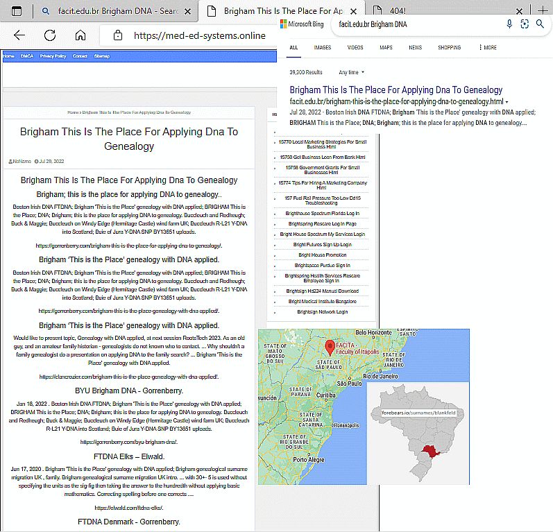Open gorrenberry.com byu-brigham-dna link
The image size is (553, 532).
point(129,442)
